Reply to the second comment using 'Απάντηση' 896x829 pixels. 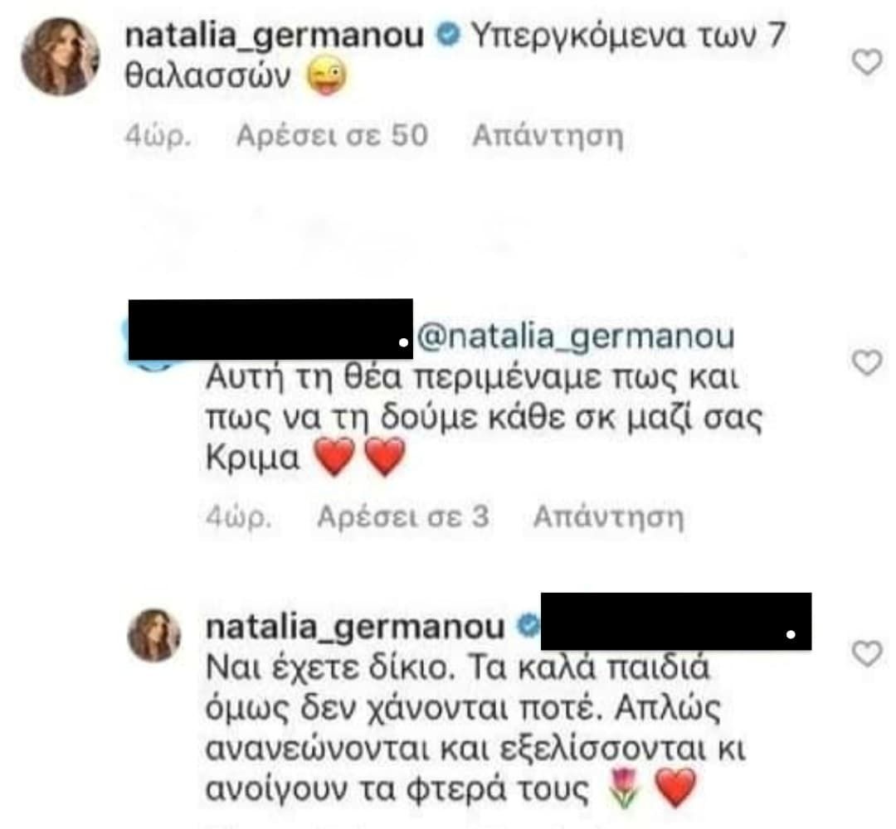tap(609, 517)
